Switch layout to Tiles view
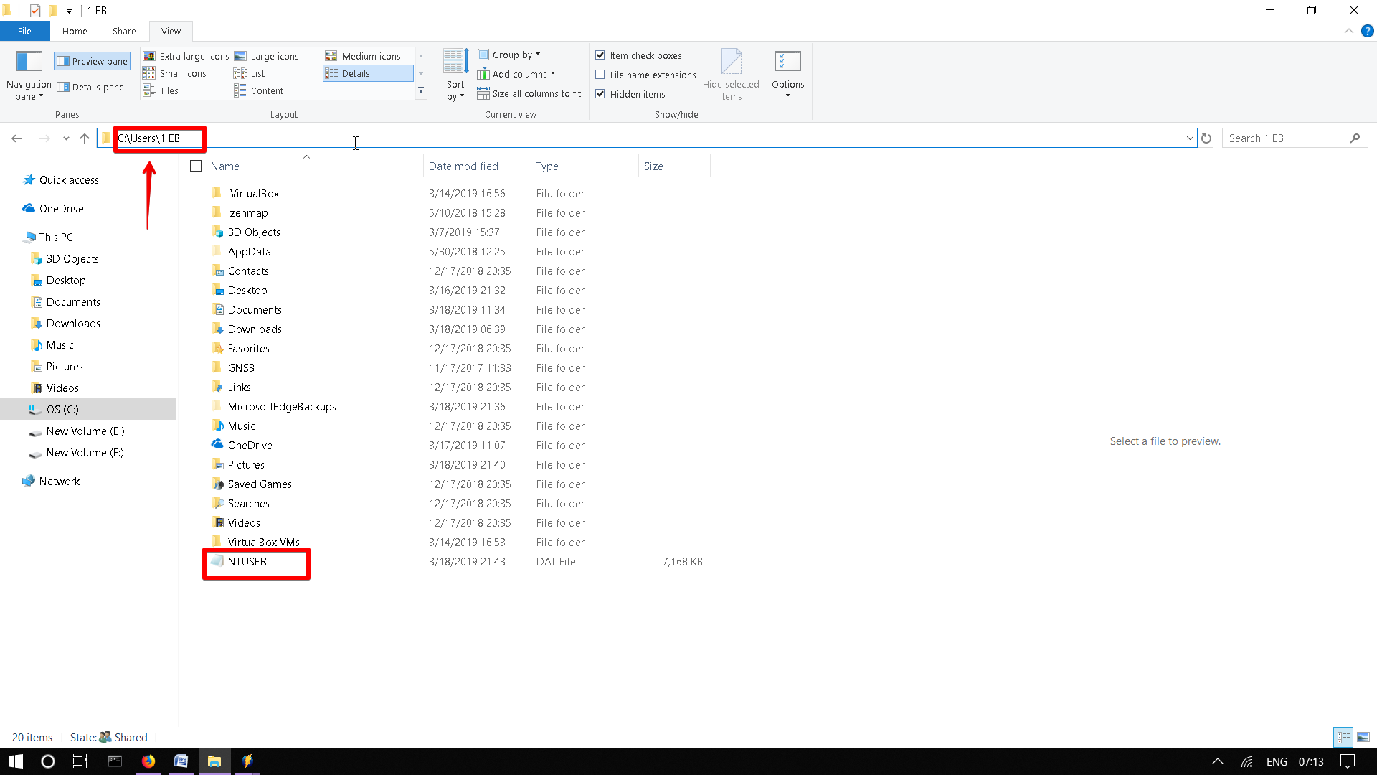Viewport: 1377px width, 775px height. 161,90
